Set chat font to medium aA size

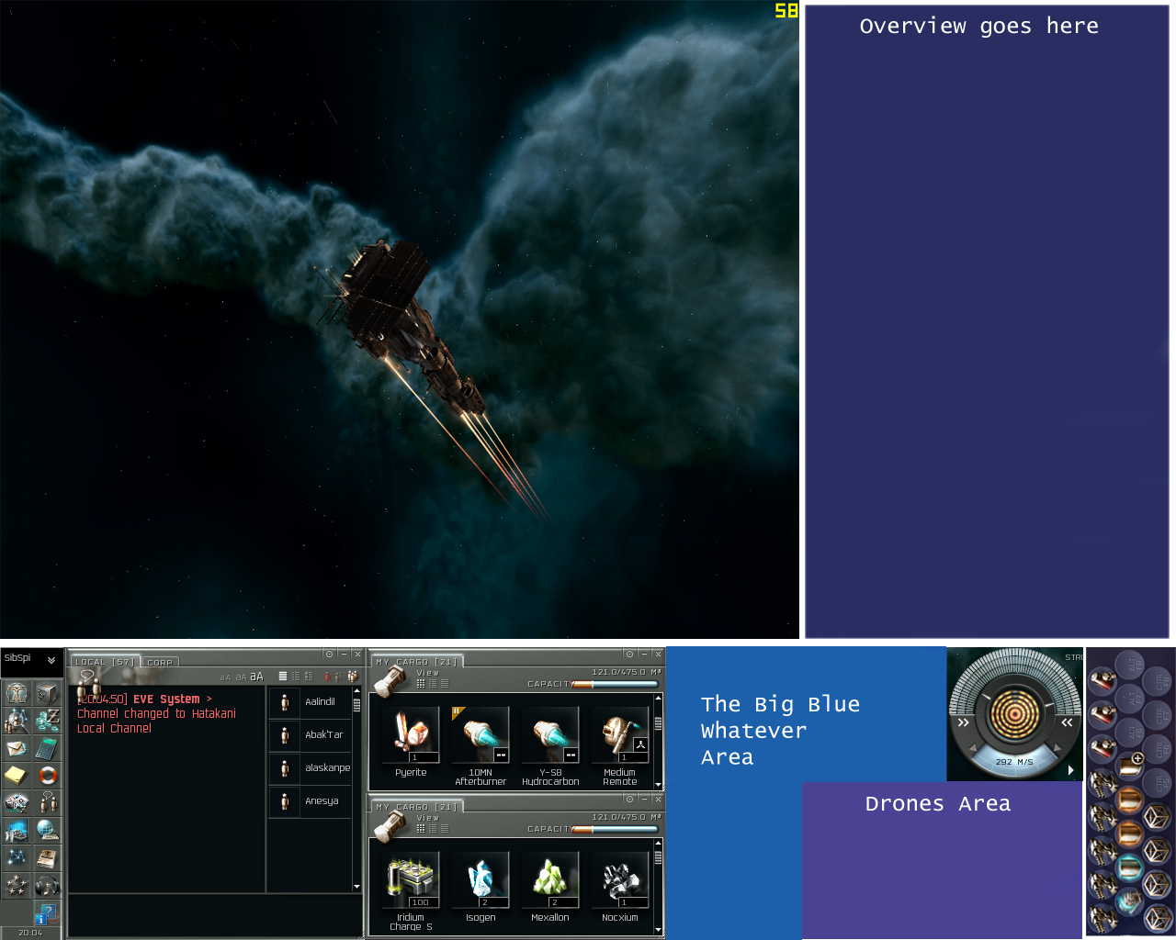pos(241,677)
